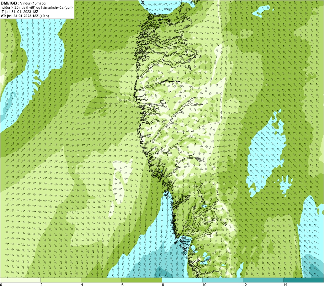Click the 4–6 m/s green legend segment
324x287 pixels.
click(101, 280)
